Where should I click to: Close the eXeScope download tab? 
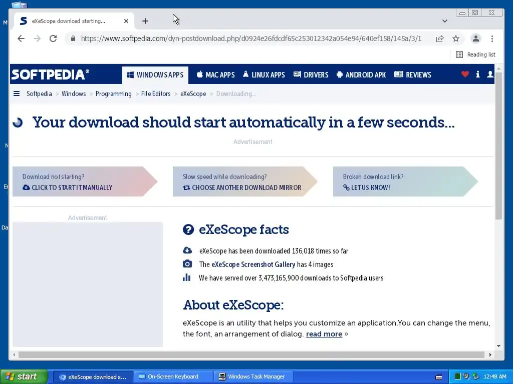[x=126, y=21]
